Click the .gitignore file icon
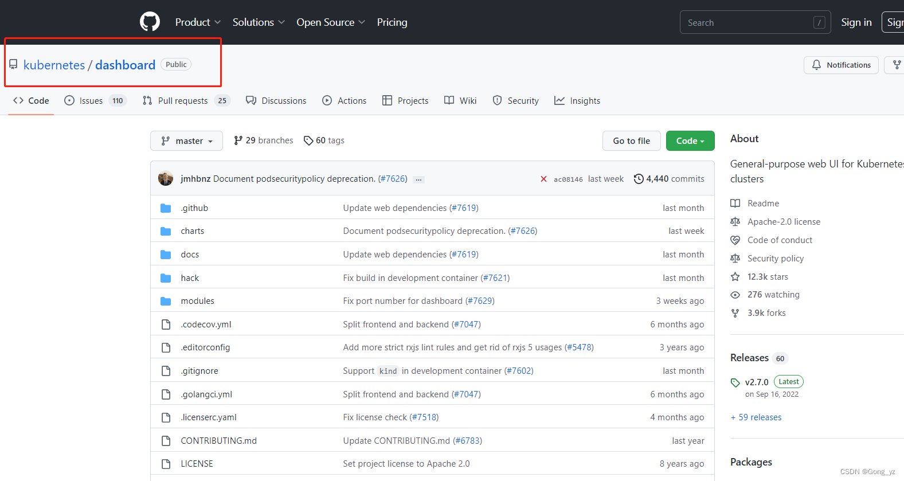This screenshot has height=481, width=904. pyautogui.click(x=166, y=371)
